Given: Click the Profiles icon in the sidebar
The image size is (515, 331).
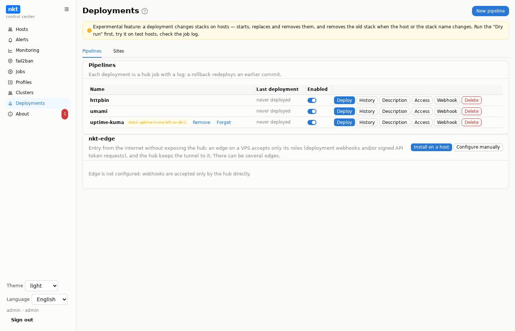Looking at the screenshot, I should (10, 82).
